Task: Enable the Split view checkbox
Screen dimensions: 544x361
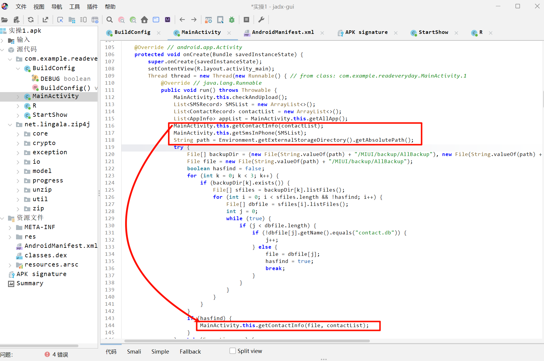Action: coord(233,351)
